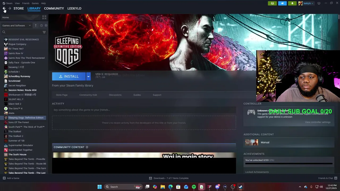Select Saints Row IV in library
340x191 pixels.
[16, 53]
